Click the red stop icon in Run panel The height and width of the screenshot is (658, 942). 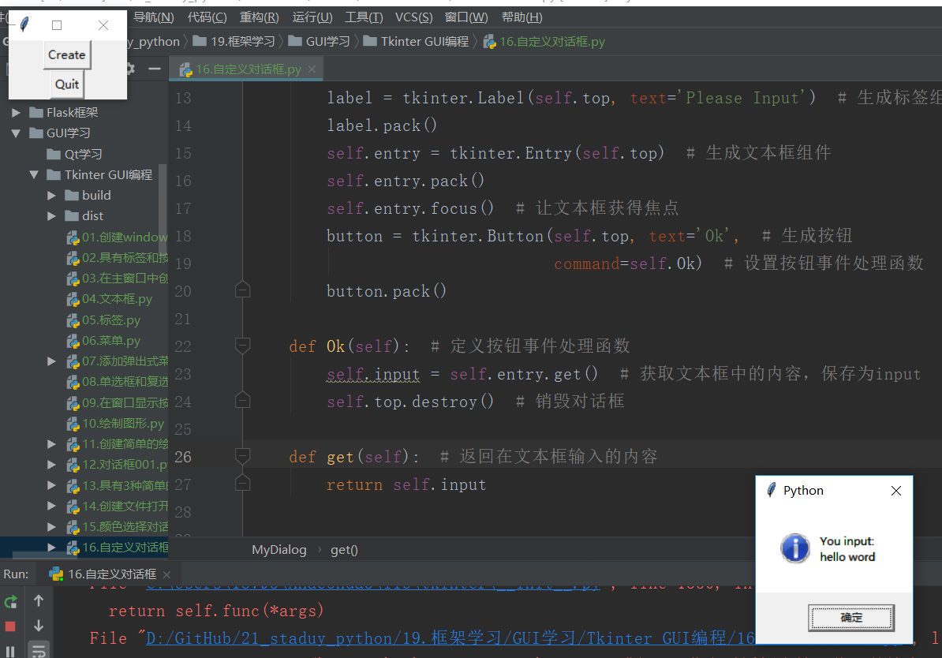point(10,626)
